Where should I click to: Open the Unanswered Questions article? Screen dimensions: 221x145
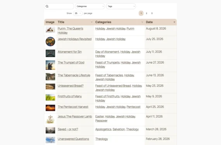pos(73,139)
